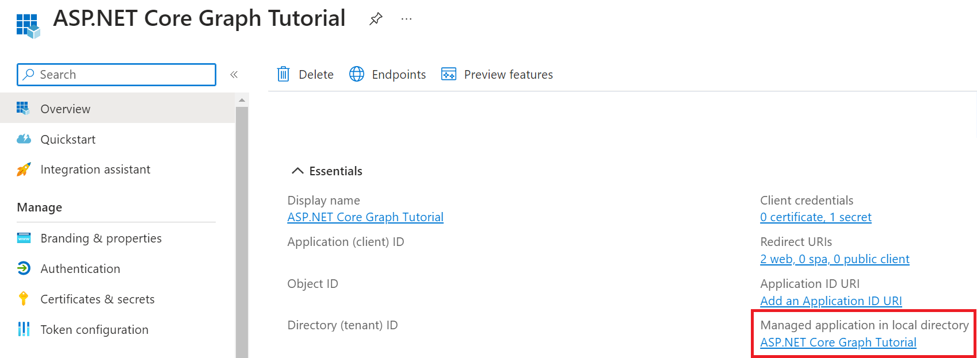Open Branding & properties page
This screenshot has height=358, width=977.
pyautogui.click(x=101, y=238)
